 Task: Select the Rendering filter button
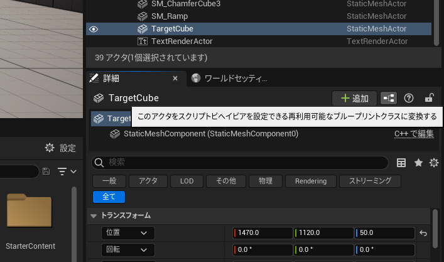(x=311, y=181)
